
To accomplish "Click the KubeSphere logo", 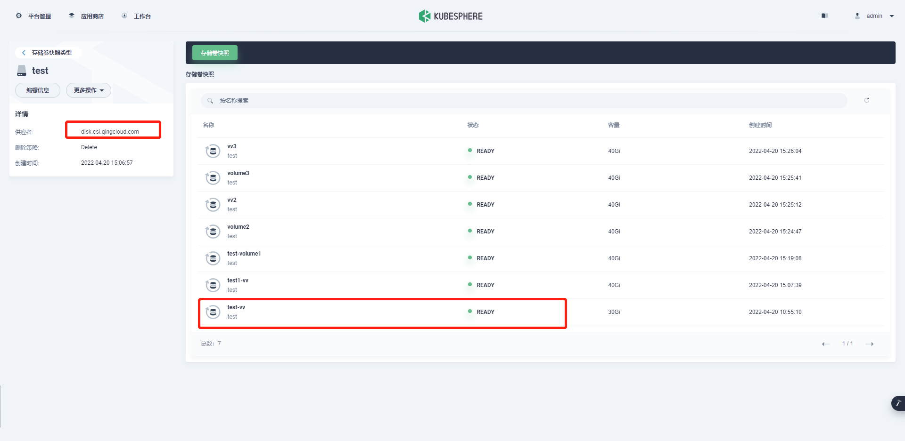I will 451,16.
